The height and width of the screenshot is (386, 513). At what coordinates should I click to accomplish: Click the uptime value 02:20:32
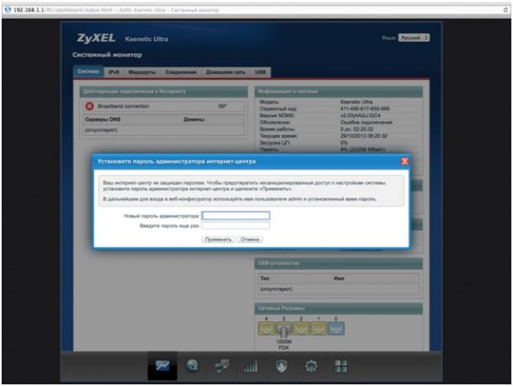pos(357,129)
